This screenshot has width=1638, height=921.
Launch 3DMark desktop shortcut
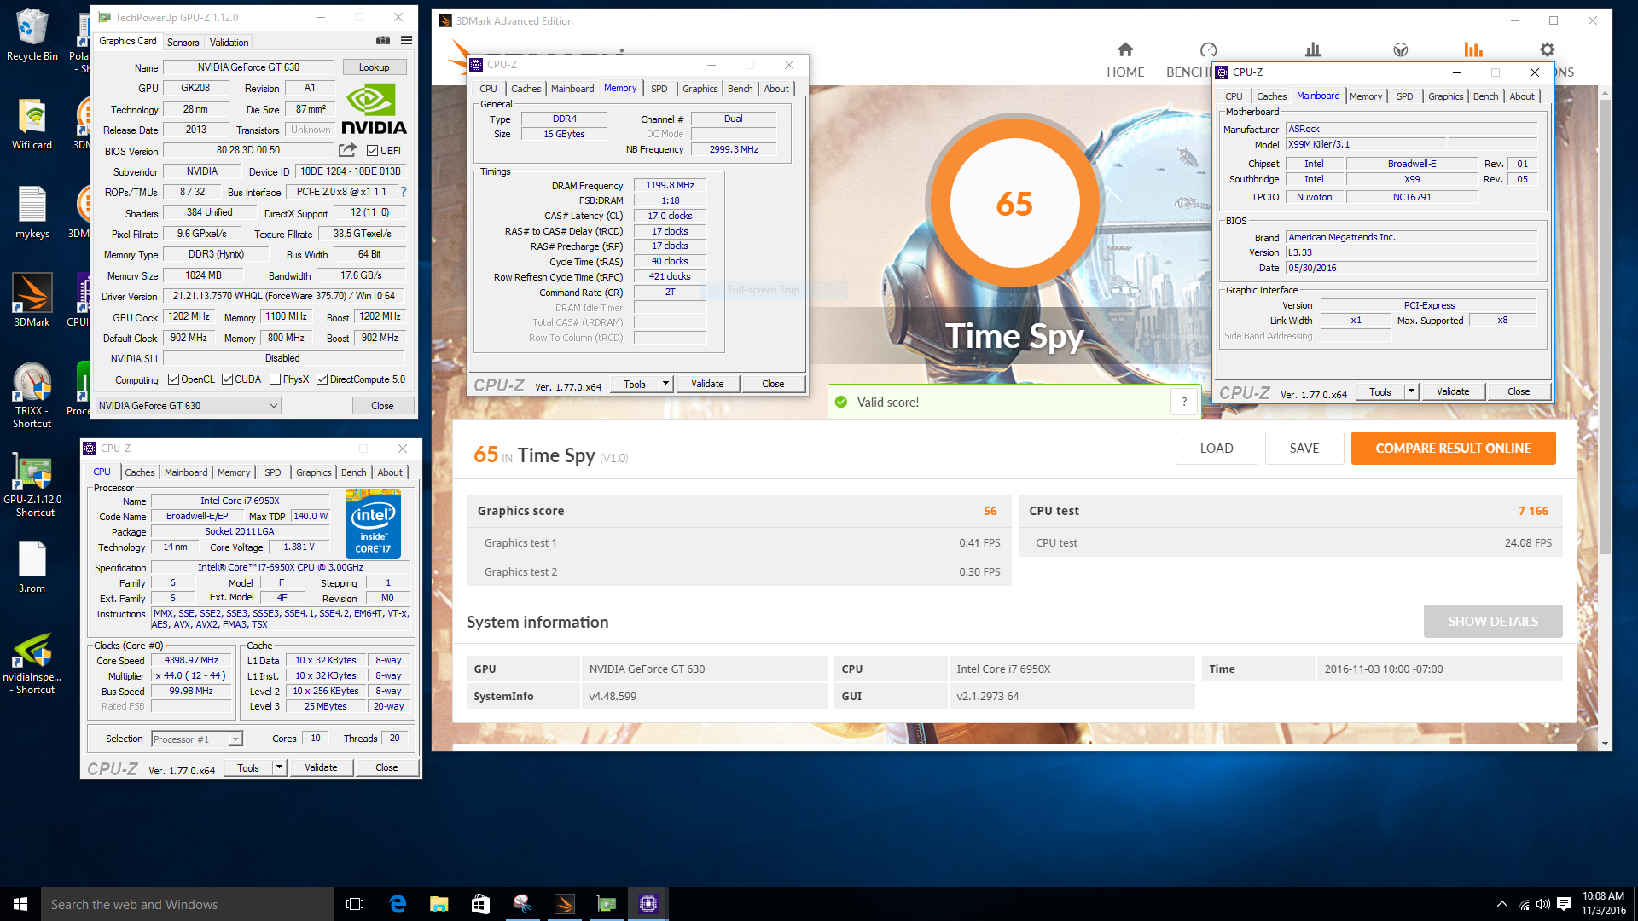pos(32,300)
